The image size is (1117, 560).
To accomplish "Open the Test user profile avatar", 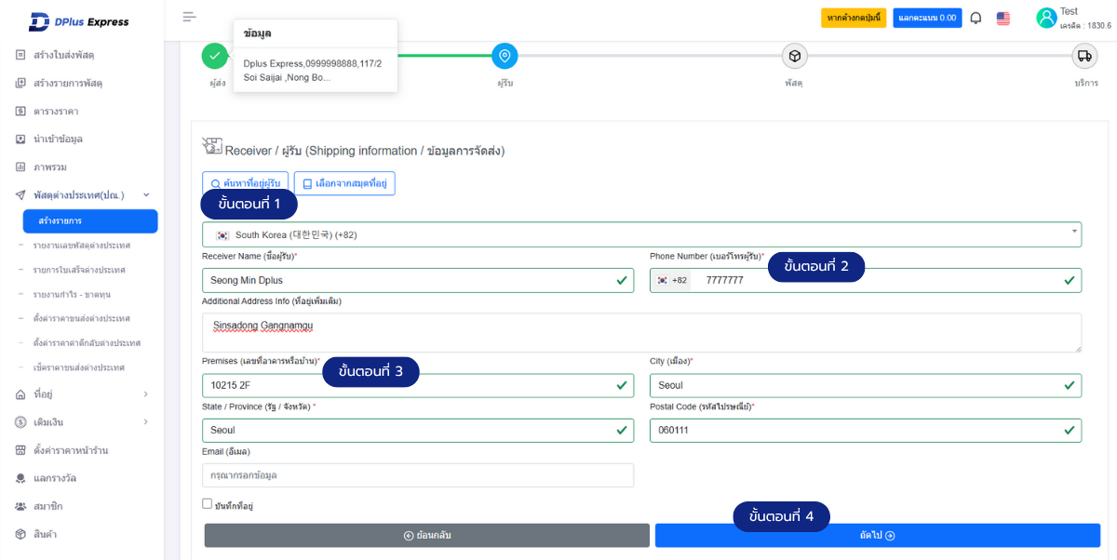I will click(1046, 18).
